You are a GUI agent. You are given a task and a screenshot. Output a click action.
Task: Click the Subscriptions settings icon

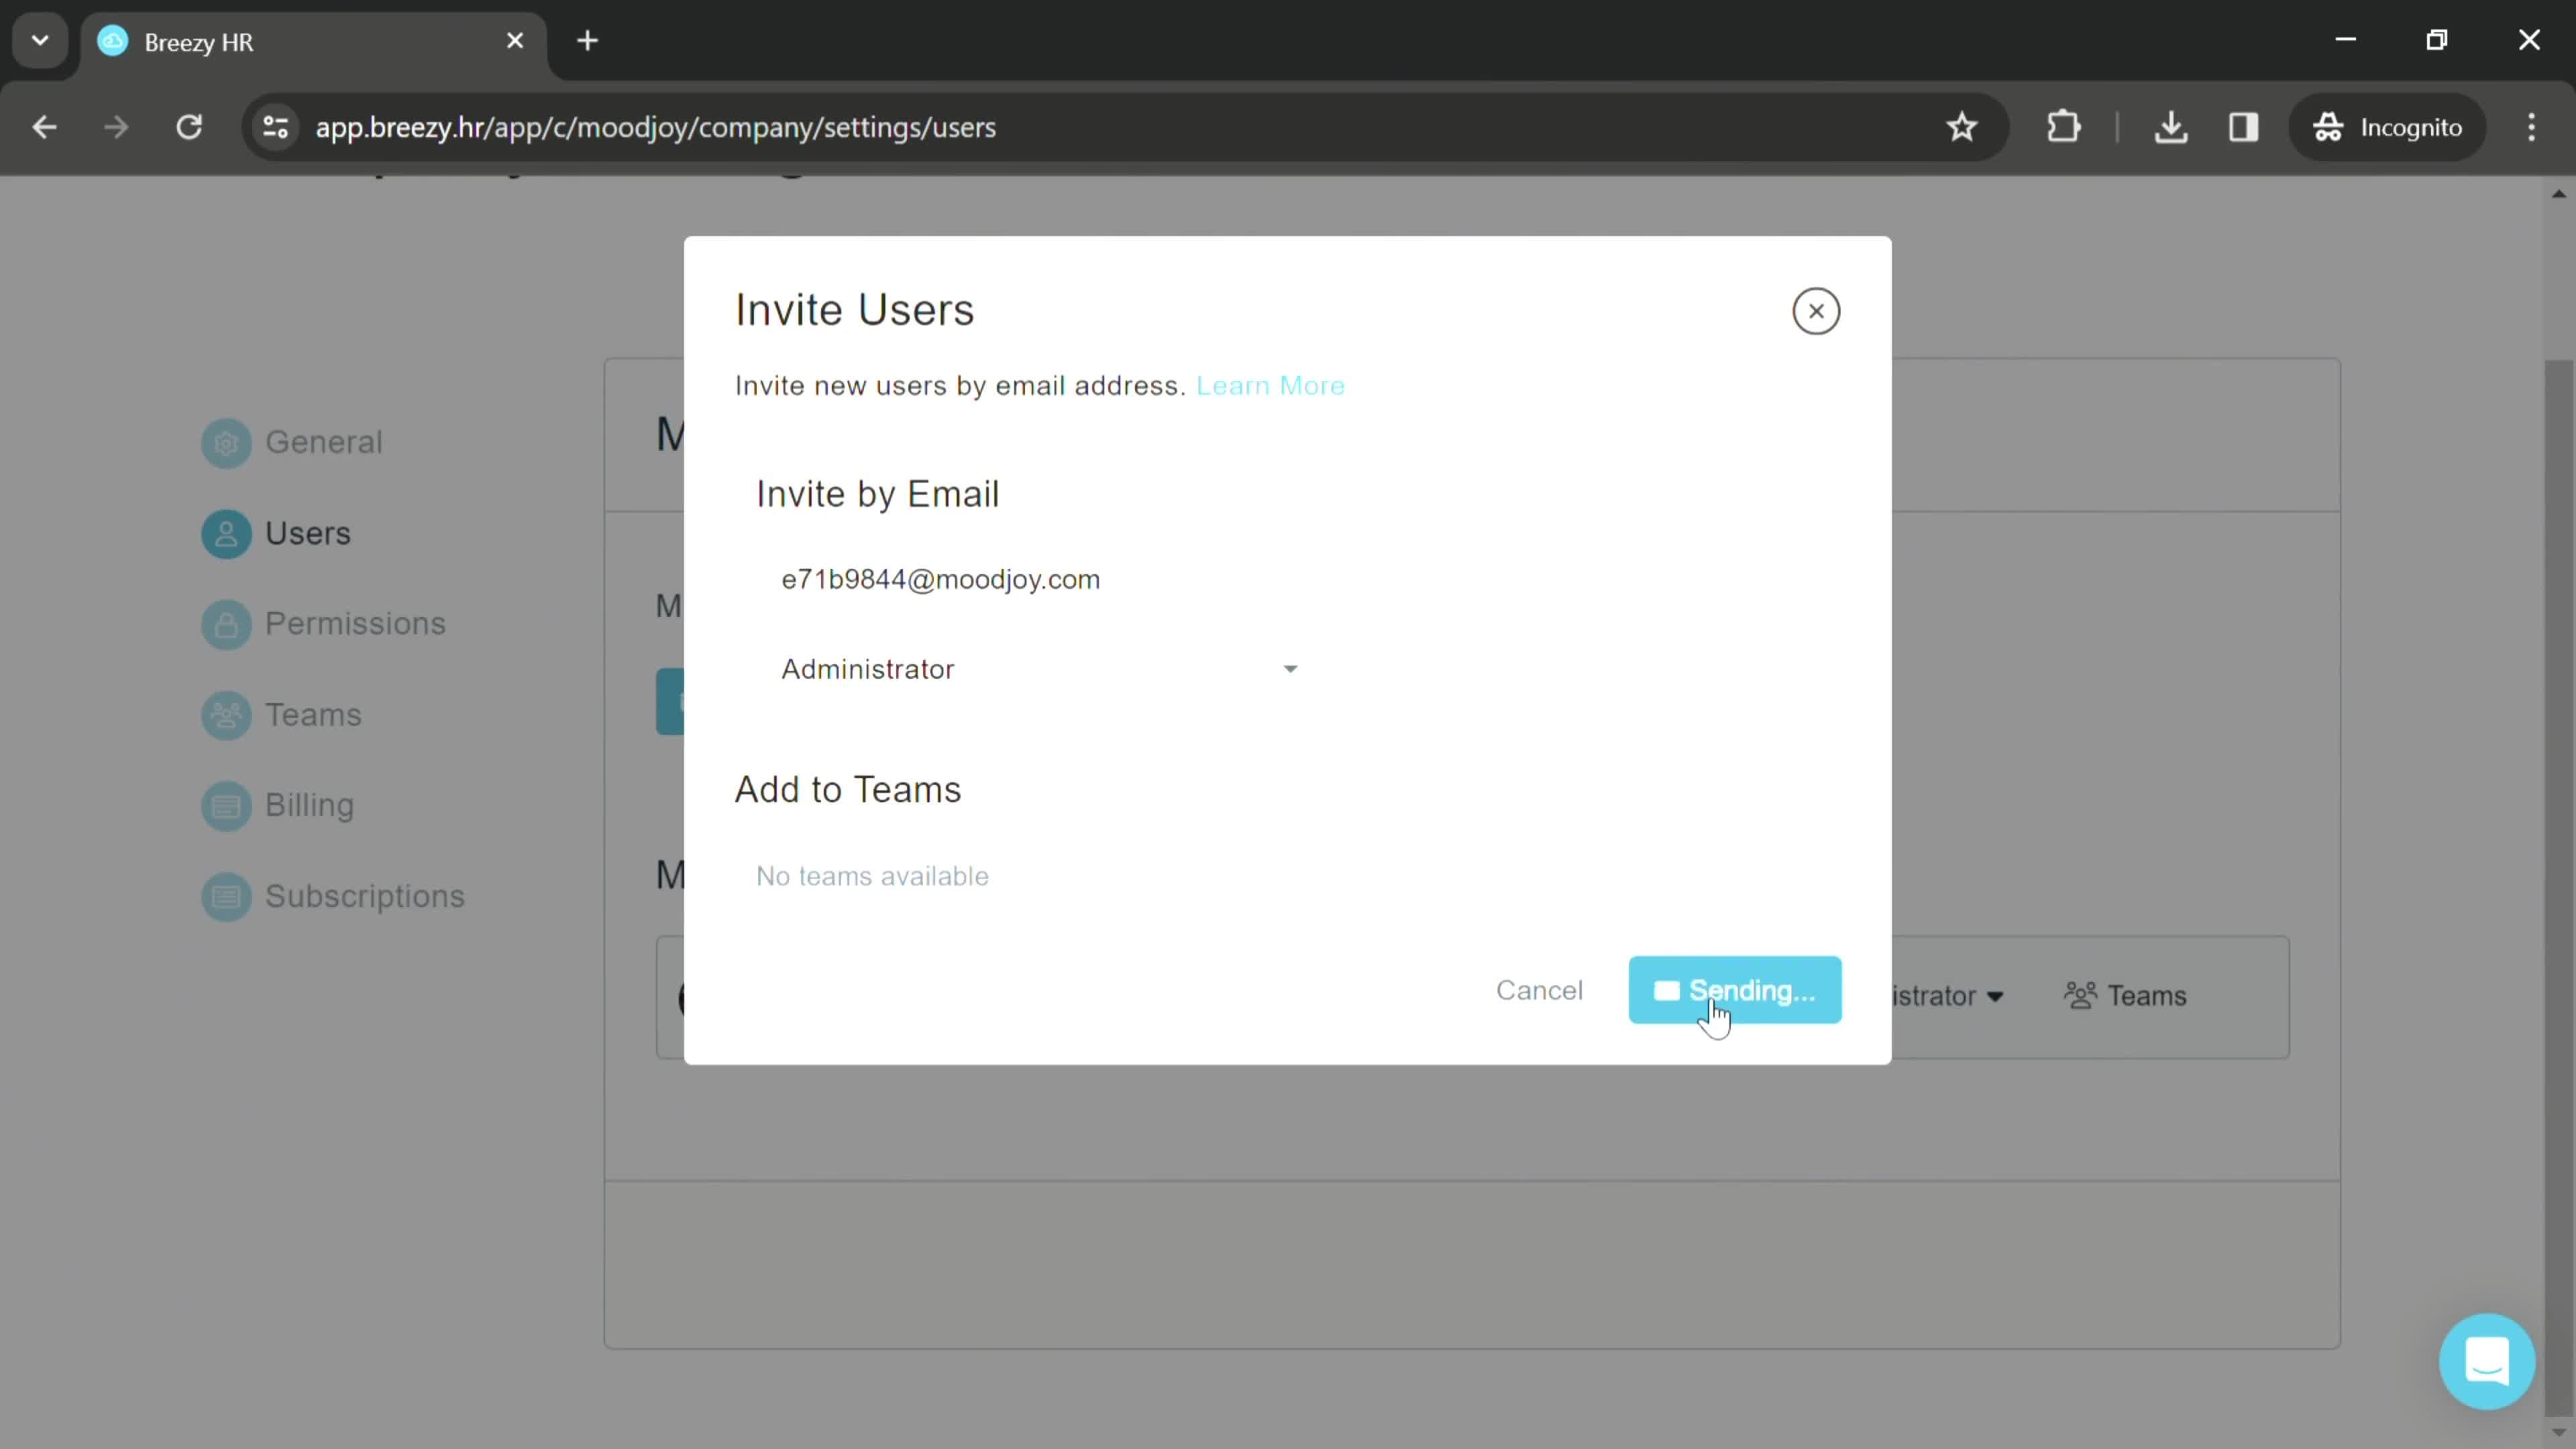225,896
